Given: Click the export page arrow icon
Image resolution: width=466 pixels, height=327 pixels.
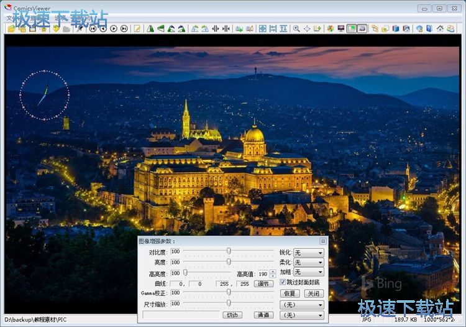Looking at the screenshot, I should pyautogui.click(x=318, y=29).
